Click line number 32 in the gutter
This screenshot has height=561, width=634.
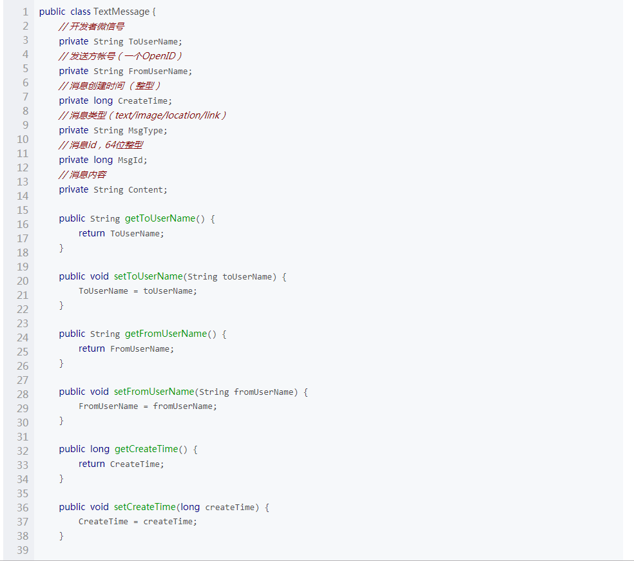[x=23, y=451]
